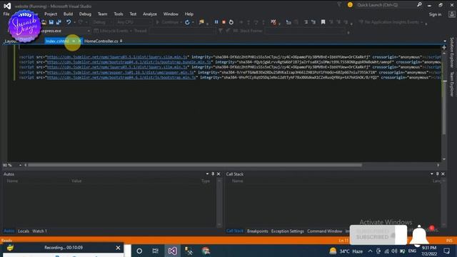Open the Stack Frame dropdown field
Image resolution: width=457 pixels, height=257 pixels.
pyautogui.click(x=305, y=31)
